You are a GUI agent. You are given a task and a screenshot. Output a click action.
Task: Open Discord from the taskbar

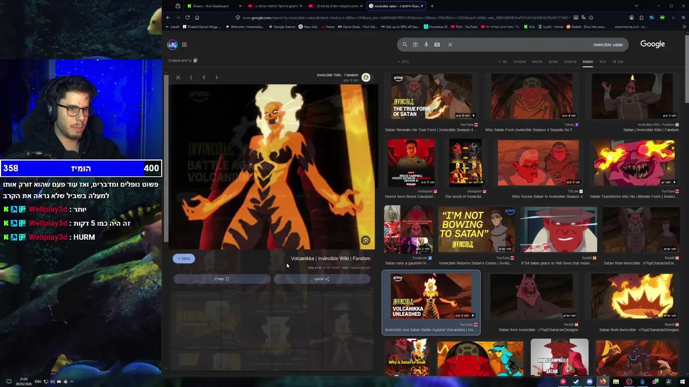click(589, 382)
